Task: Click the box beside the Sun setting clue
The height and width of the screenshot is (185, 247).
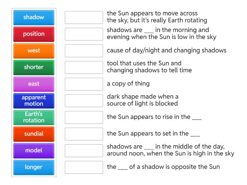Action: click(83, 134)
